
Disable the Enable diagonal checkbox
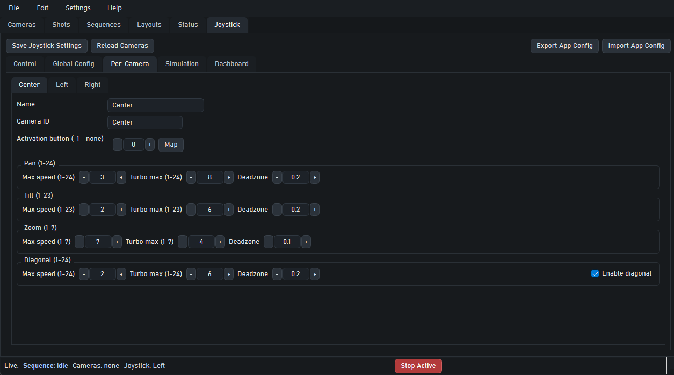pos(595,273)
